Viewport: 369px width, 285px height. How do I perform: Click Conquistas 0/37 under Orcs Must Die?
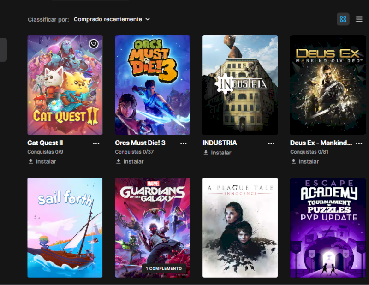pos(134,152)
